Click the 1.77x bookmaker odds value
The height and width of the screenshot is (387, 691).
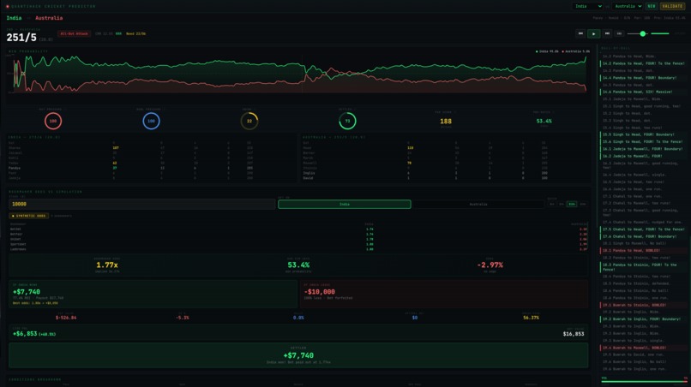107,265
